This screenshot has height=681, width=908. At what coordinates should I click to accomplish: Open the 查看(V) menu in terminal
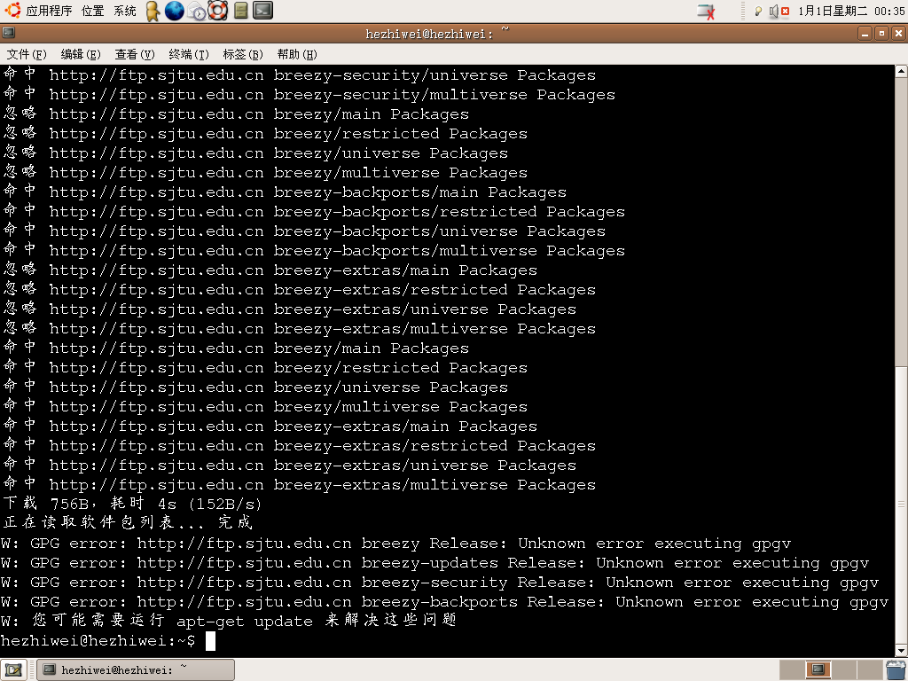135,54
